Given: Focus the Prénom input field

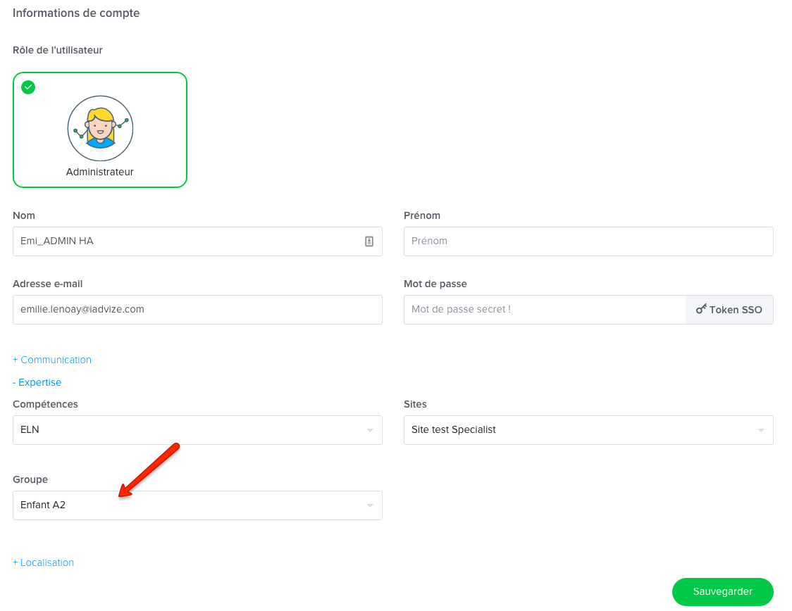Looking at the screenshot, I should [x=588, y=241].
